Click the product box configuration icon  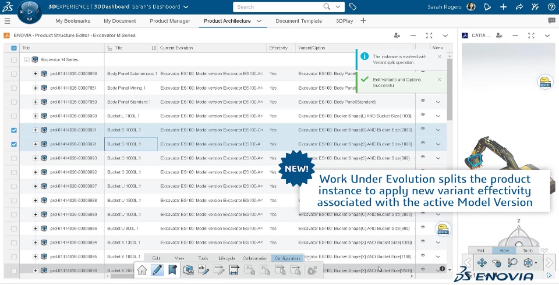[188, 270]
